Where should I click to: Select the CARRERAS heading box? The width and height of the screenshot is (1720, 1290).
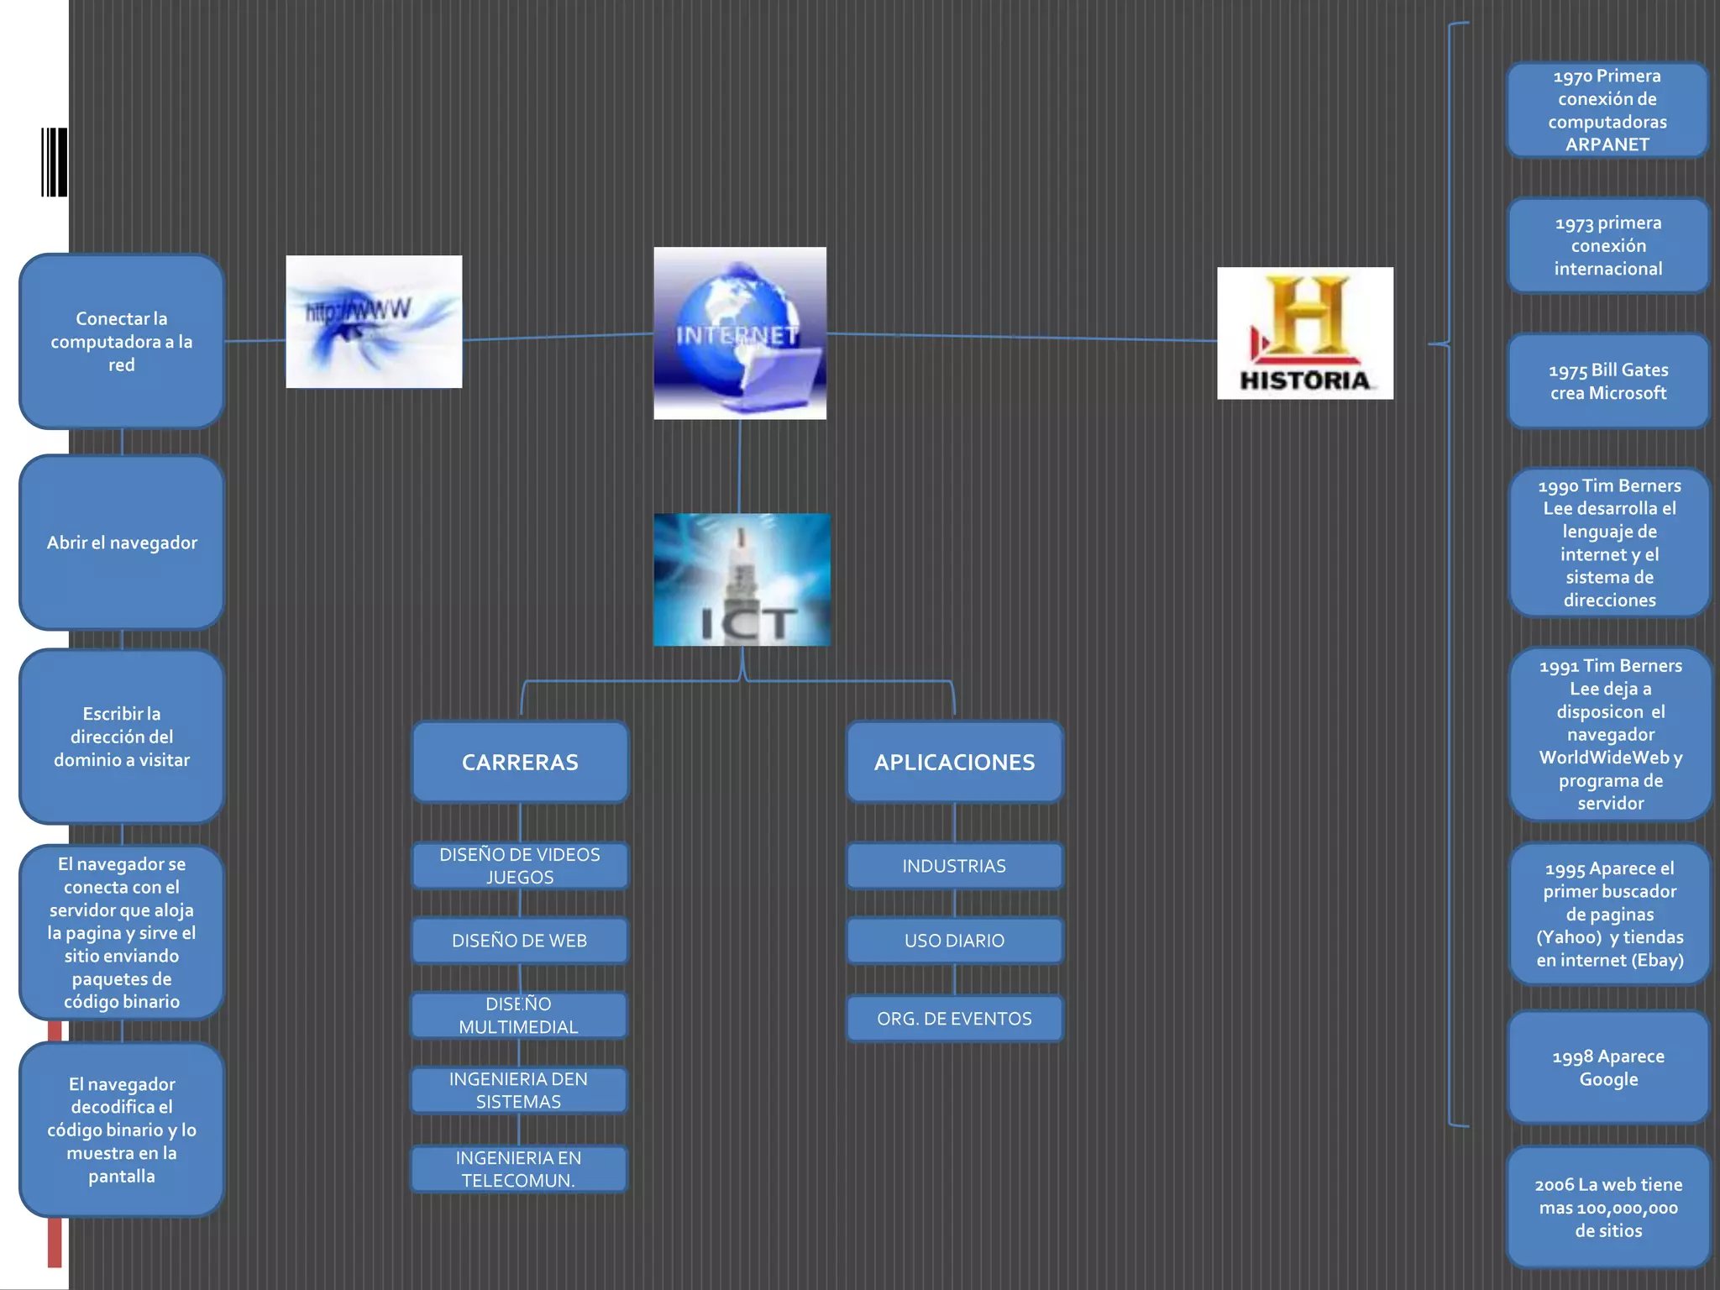[520, 762]
